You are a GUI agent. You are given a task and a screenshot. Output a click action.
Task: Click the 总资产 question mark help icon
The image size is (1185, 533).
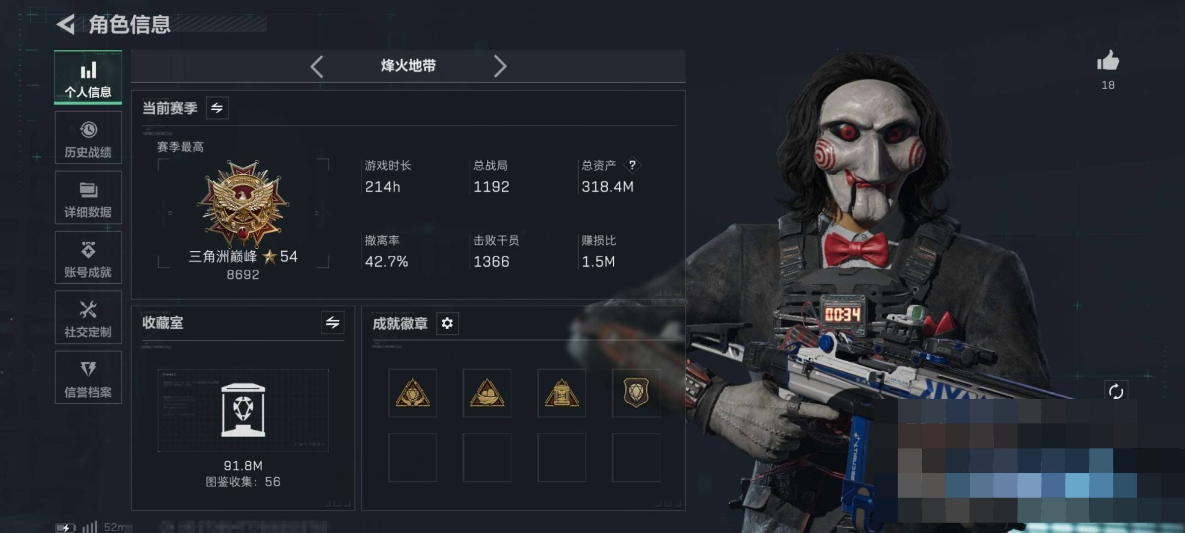[632, 165]
